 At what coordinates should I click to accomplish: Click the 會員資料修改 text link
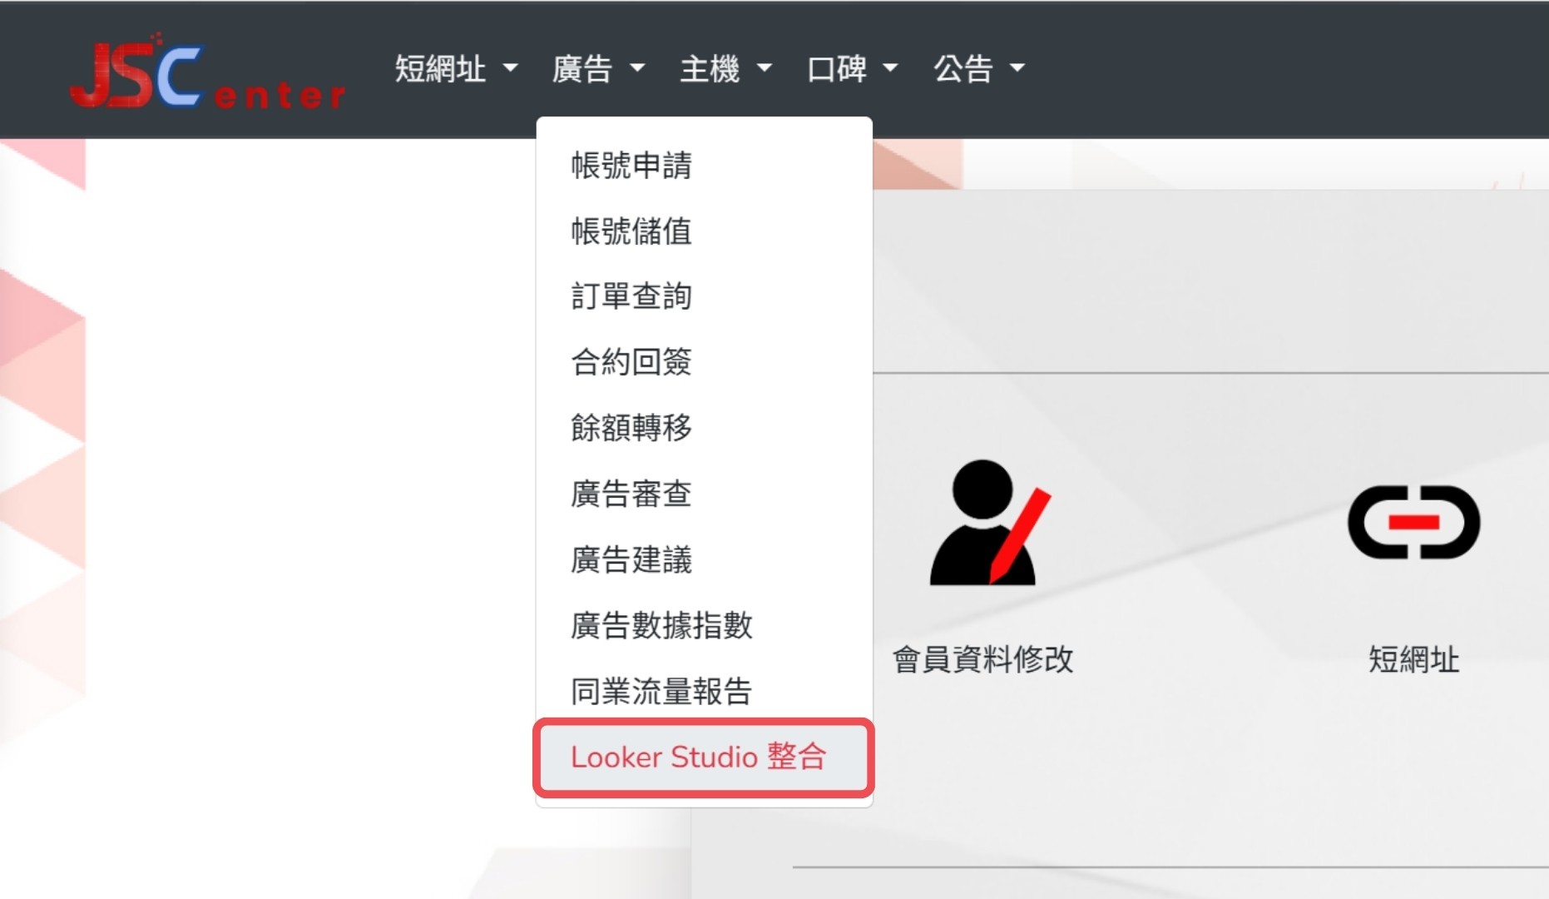[982, 659]
